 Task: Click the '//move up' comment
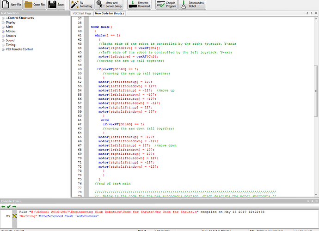pyautogui.click(x=165, y=91)
